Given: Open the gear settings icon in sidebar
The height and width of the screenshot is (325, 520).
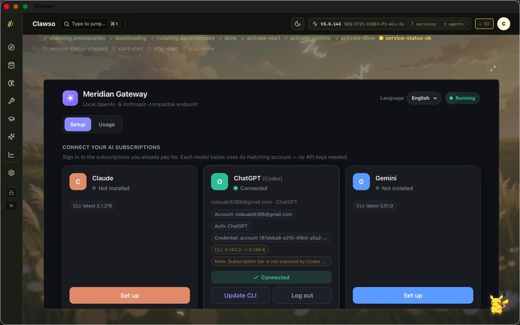Looking at the screenshot, I should click(x=11, y=173).
